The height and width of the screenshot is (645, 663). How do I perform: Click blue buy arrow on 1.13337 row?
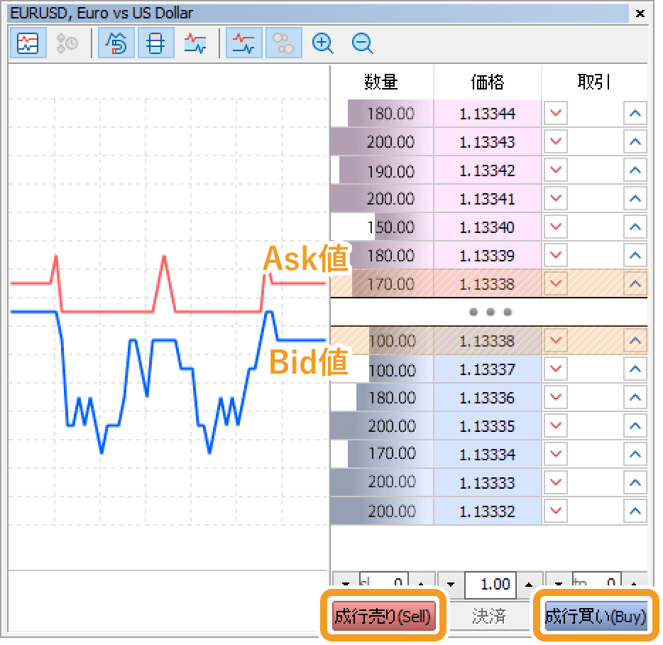(635, 369)
